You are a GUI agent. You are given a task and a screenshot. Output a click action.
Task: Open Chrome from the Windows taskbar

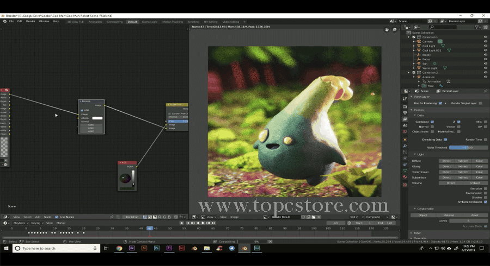coord(119,248)
